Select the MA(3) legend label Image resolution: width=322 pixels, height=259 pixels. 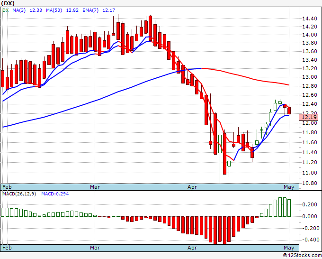(19, 10)
